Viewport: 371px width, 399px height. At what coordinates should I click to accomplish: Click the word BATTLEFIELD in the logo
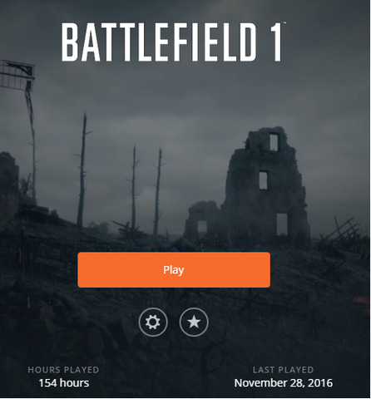(159, 42)
